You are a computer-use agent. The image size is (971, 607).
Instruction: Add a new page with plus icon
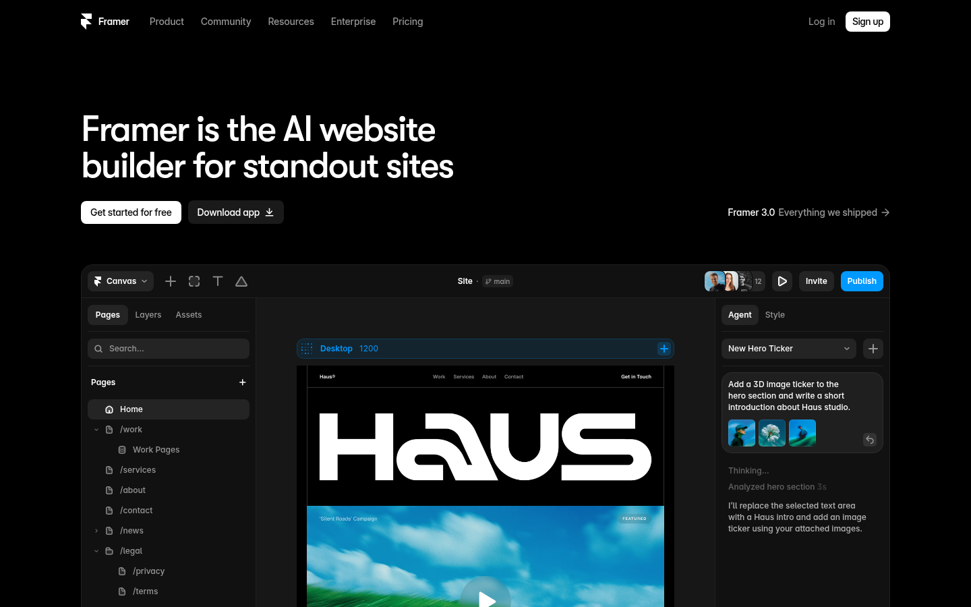point(243,382)
